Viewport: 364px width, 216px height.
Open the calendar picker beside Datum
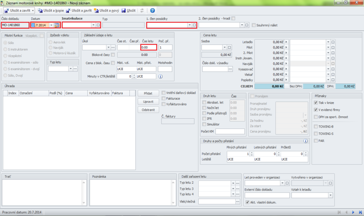(x=57, y=25)
